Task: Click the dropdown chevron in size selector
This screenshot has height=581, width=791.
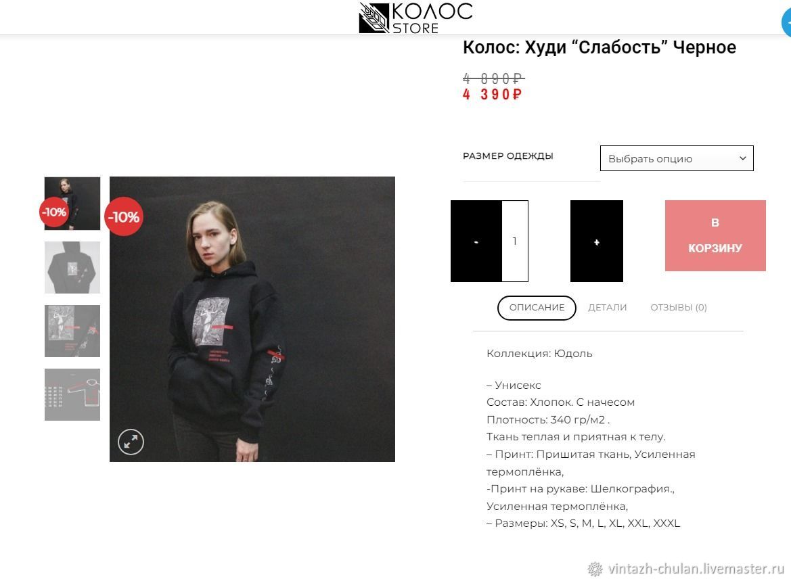Action: (x=742, y=158)
